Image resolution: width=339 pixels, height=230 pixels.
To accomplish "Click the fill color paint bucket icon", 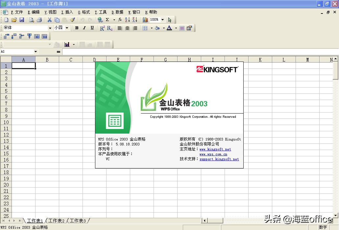I will tap(157, 28).
